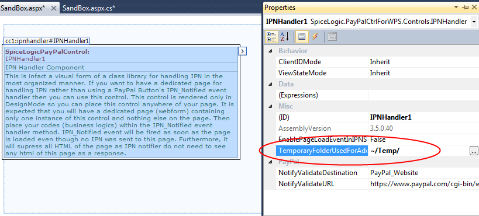This screenshot has height=216, width=479.
Task: Select the TemporaryFolderUsedForAdd property
Action: pos(322,151)
